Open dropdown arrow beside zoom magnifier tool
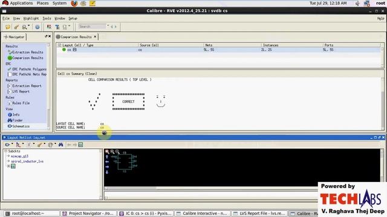 click(29, 25)
